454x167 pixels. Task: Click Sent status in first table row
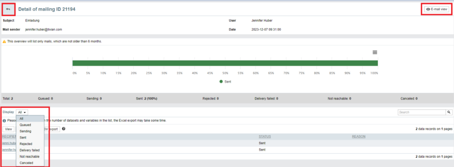pos(262,143)
